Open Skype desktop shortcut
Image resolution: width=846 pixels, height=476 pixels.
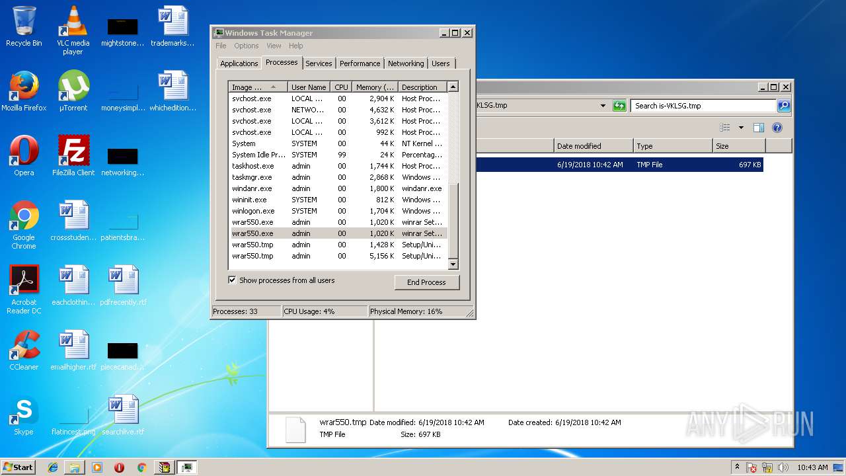click(24, 415)
